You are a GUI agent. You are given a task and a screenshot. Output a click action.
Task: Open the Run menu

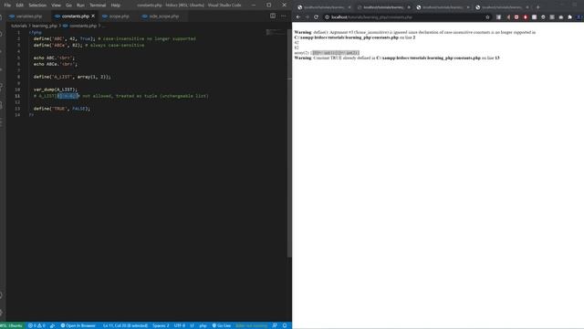tap(80, 5)
